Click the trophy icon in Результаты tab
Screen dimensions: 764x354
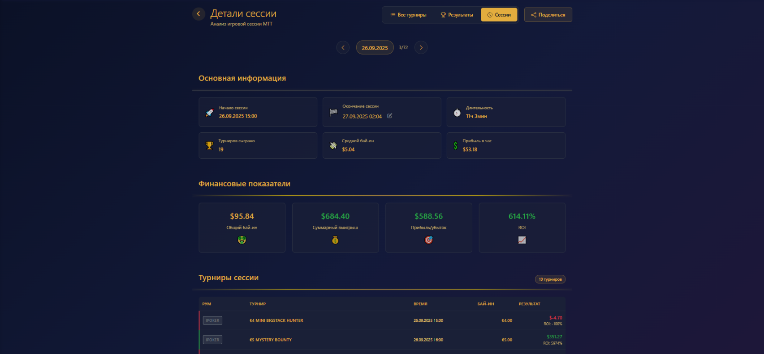point(443,15)
